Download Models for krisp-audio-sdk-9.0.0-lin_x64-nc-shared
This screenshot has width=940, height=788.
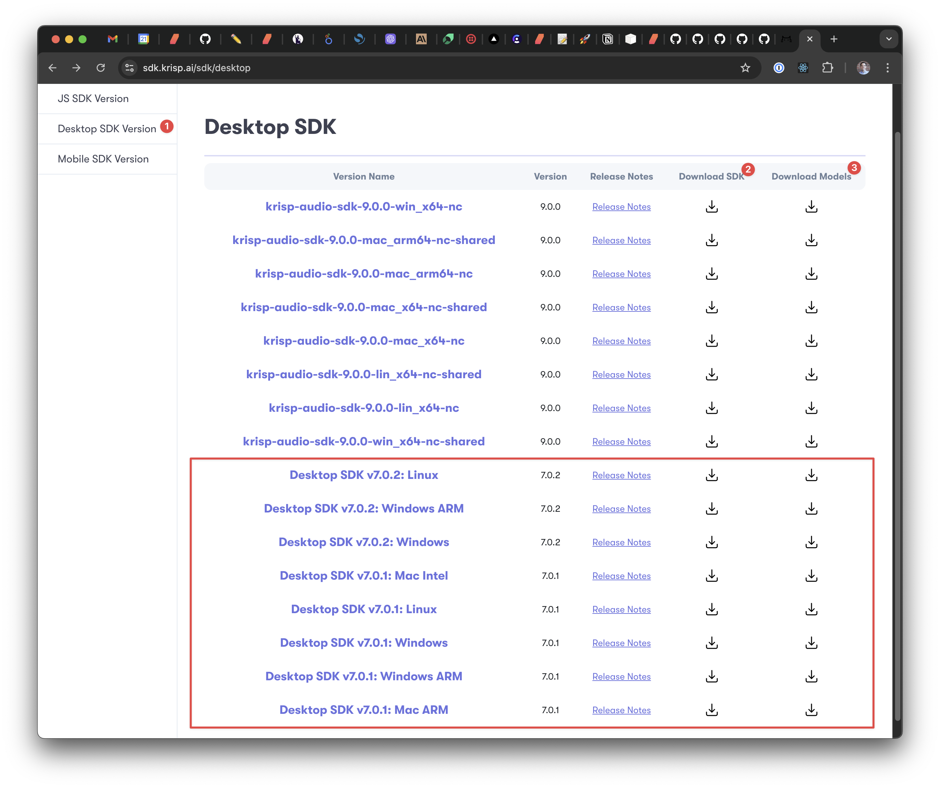[812, 374]
